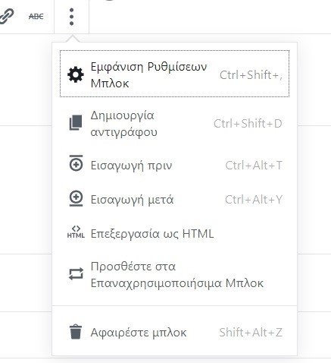Click the insert link chain icon
The height and width of the screenshot is (363, 331).
click(6, 16)
